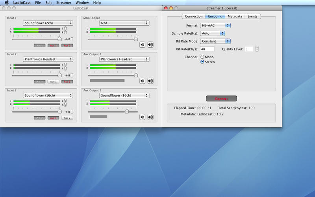The image size is (315, 197).
Task: Open the Input 1 device dropdown
Action: tap(48, 23)
